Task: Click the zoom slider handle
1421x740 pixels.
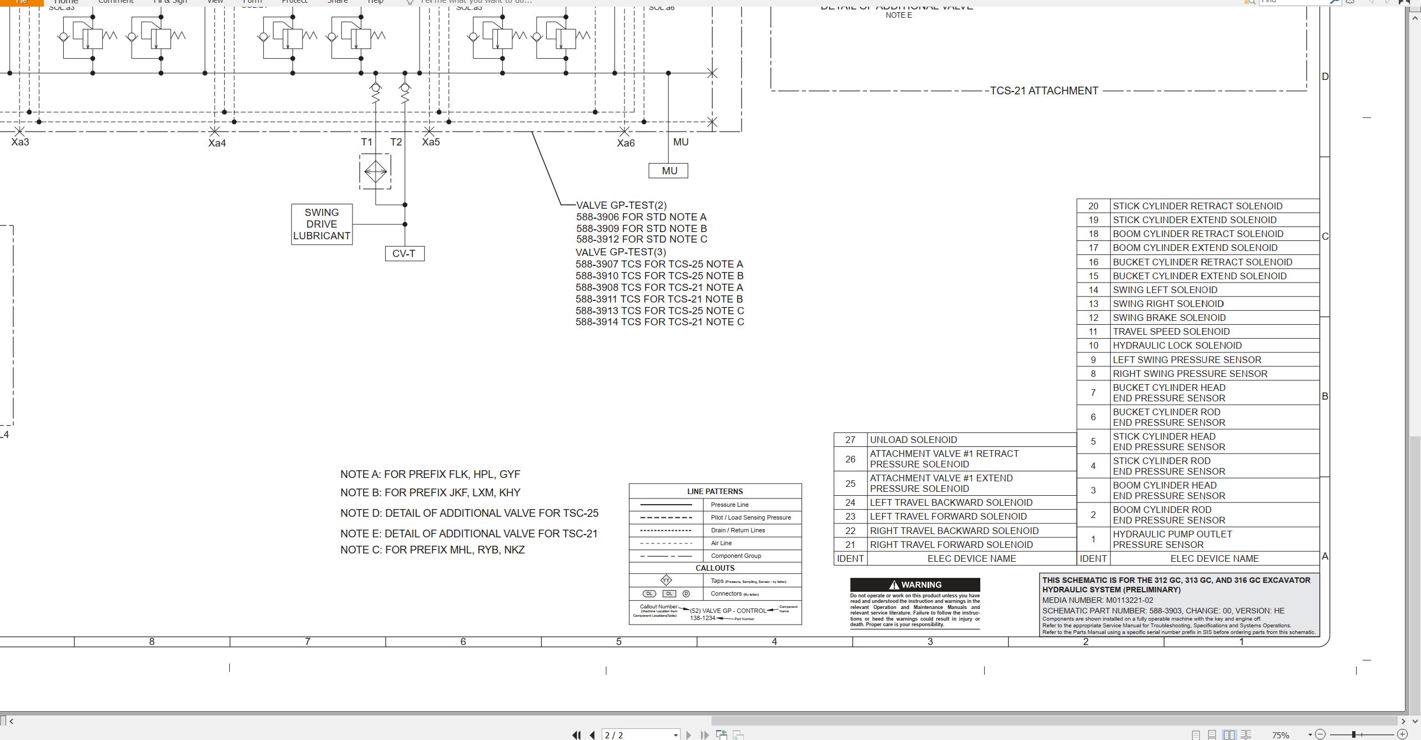Action: coord(1354,734)
